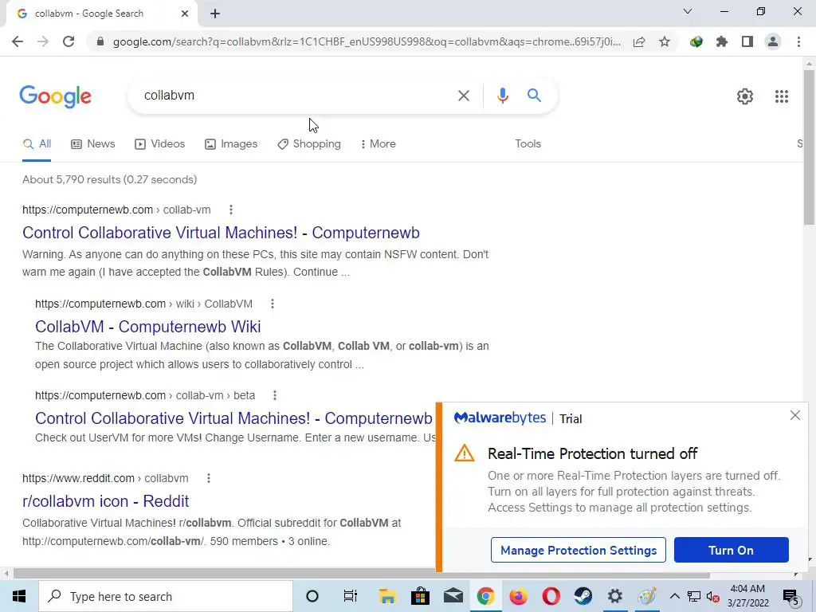Open the three-dot menu beside collab-vm › beta
This screenshot has width=816, height=612.
274,395
